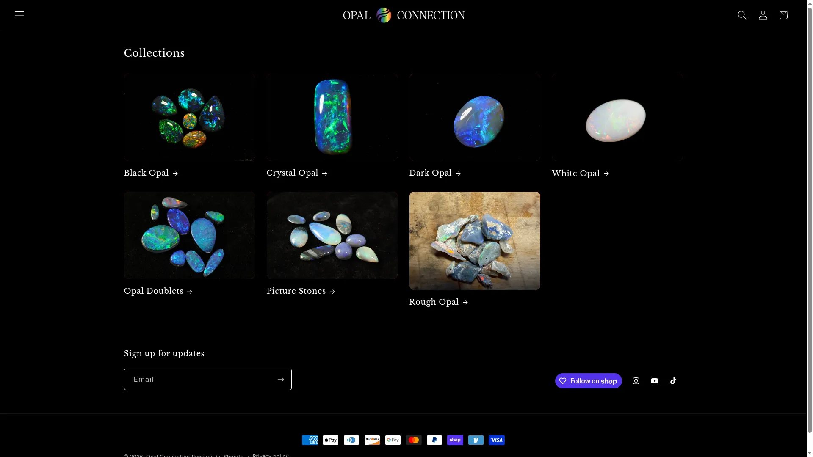
Task: Select the Opal Doublets thumbnail image
Action: (x=189, y=235)
